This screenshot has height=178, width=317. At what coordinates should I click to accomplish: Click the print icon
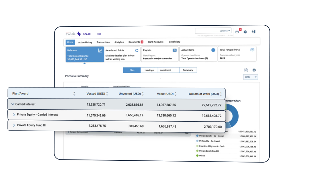tap(254, 70)
